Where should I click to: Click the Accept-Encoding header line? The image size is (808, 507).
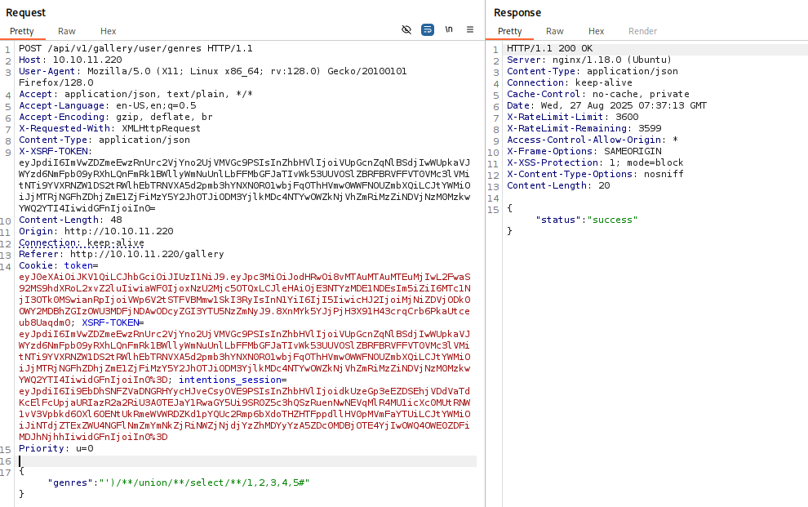click(x=116, y=117)
